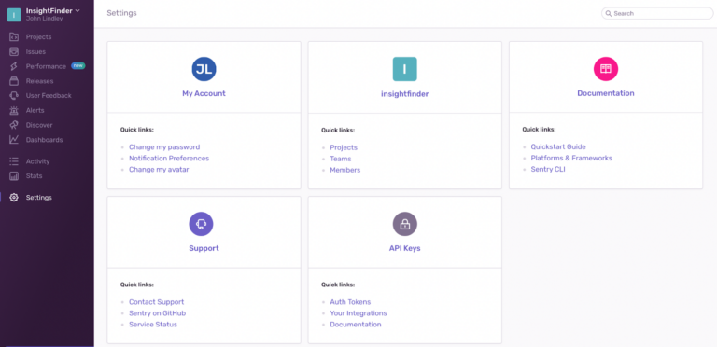This screenshot has height=347, width=717.
Task: Open Sentry on GitHub link
Action: click(157, 313)
